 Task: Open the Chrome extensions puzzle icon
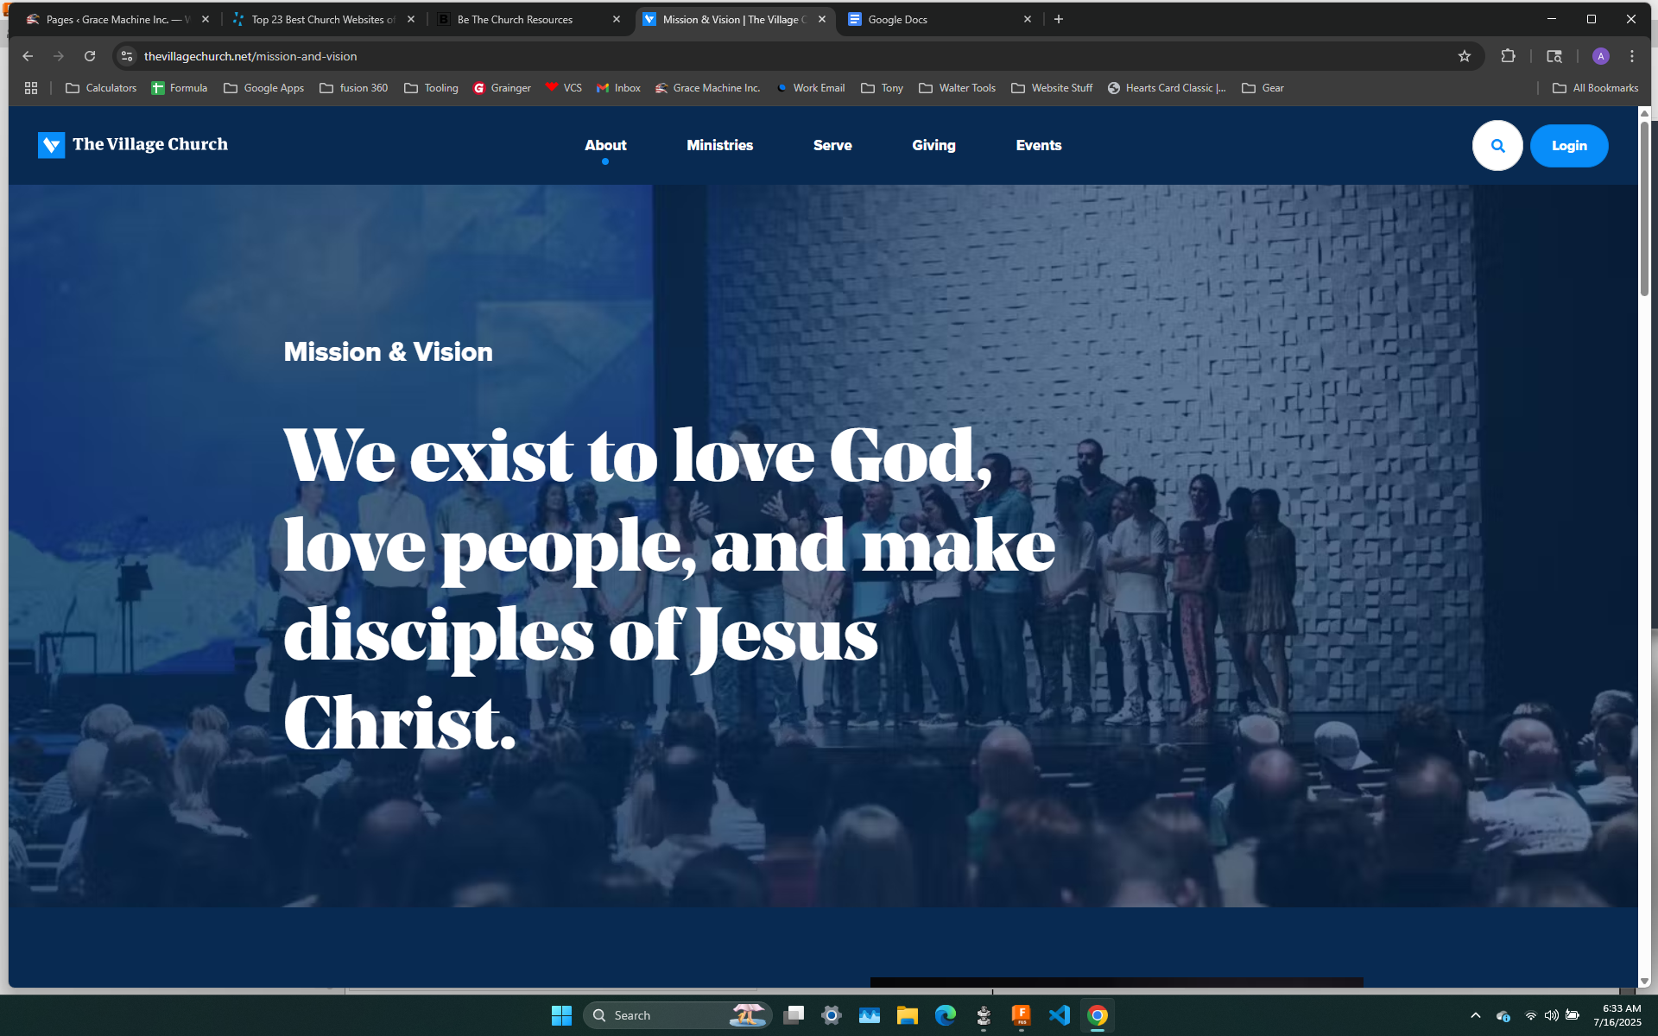1508,56
